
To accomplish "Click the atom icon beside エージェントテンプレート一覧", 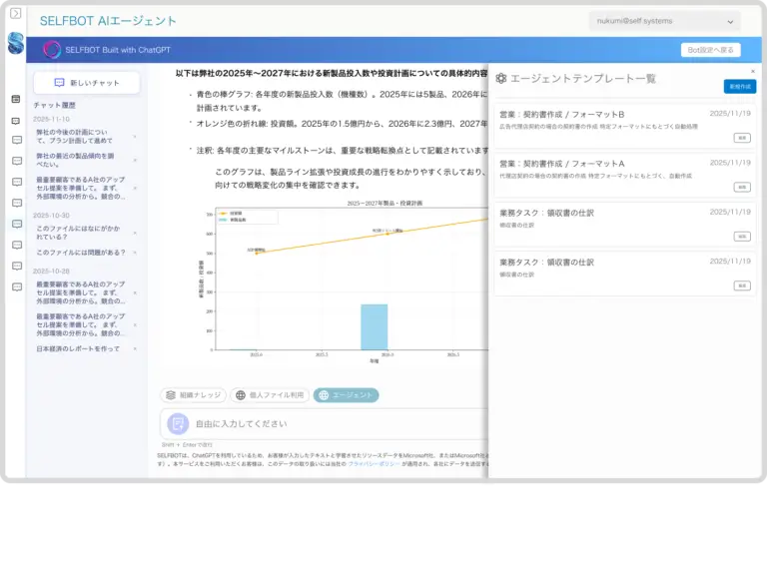I will 501,78.
